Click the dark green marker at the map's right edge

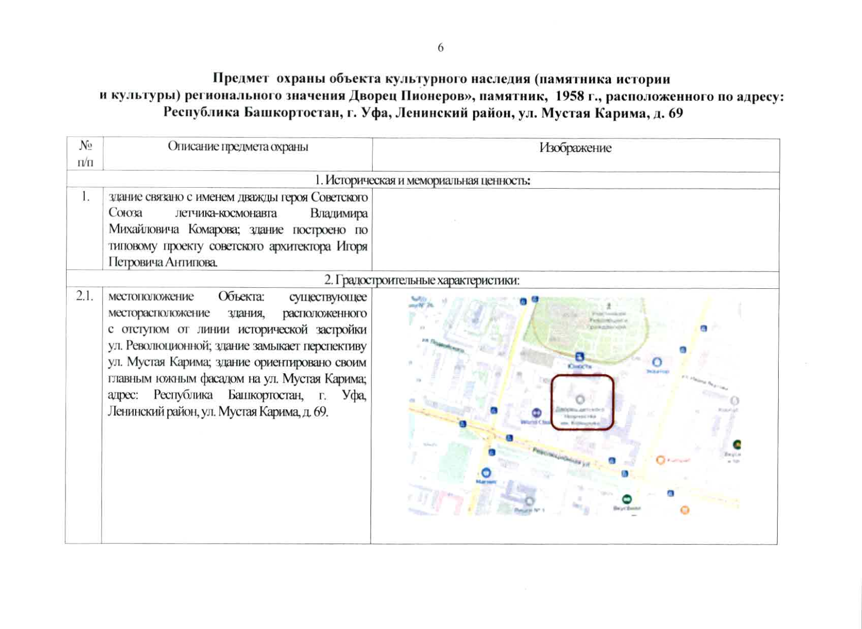(x=738, y=443)
